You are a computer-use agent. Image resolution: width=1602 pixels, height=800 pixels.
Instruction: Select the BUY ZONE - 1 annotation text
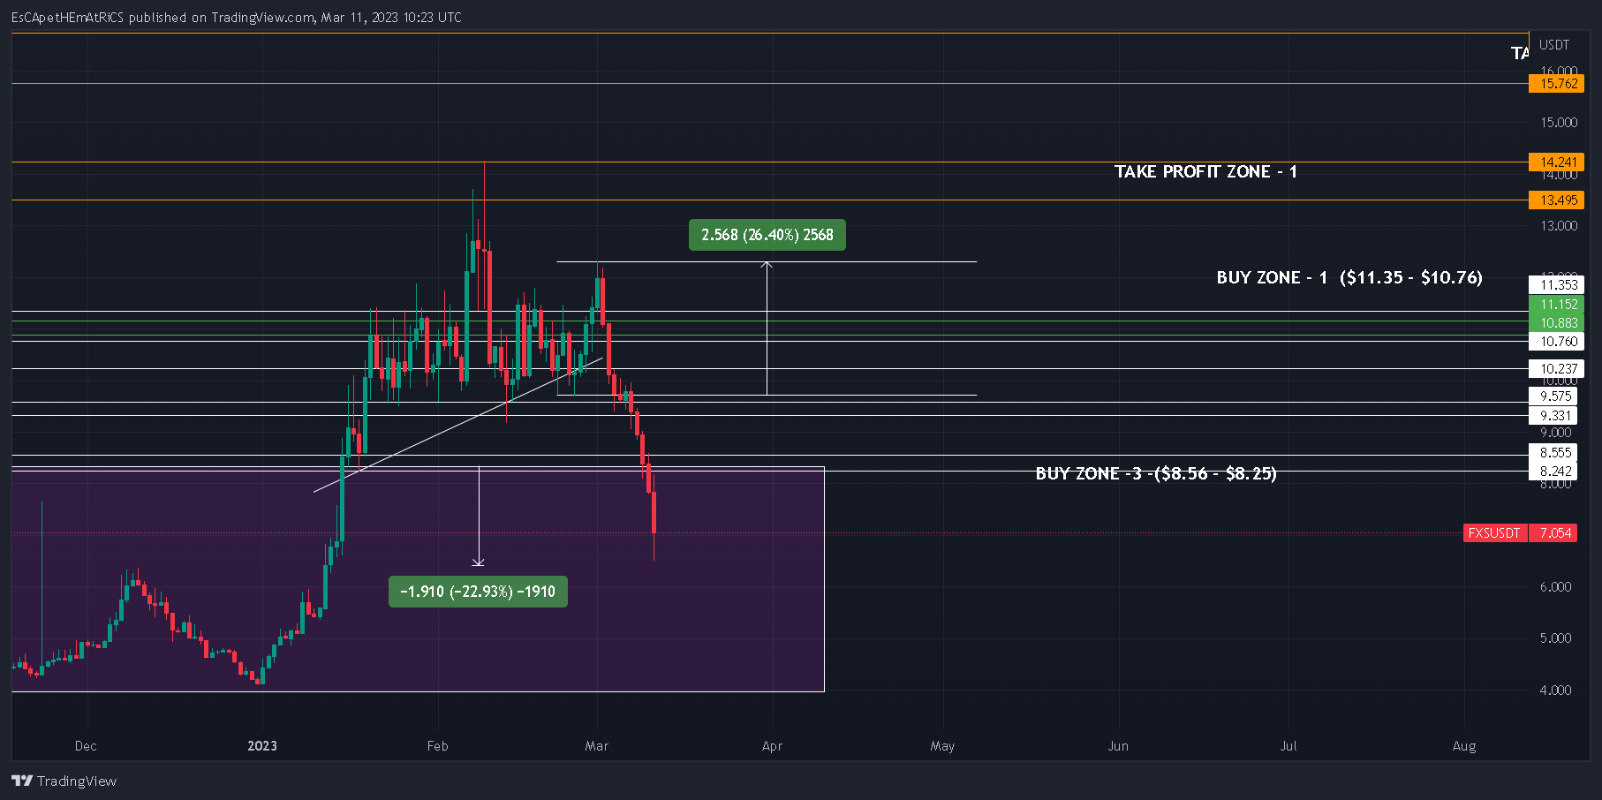(x=1349, y=278)
